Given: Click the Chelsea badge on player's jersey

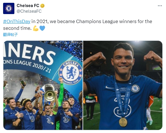Looking at the screenshot, I should [x=135, y=88].
